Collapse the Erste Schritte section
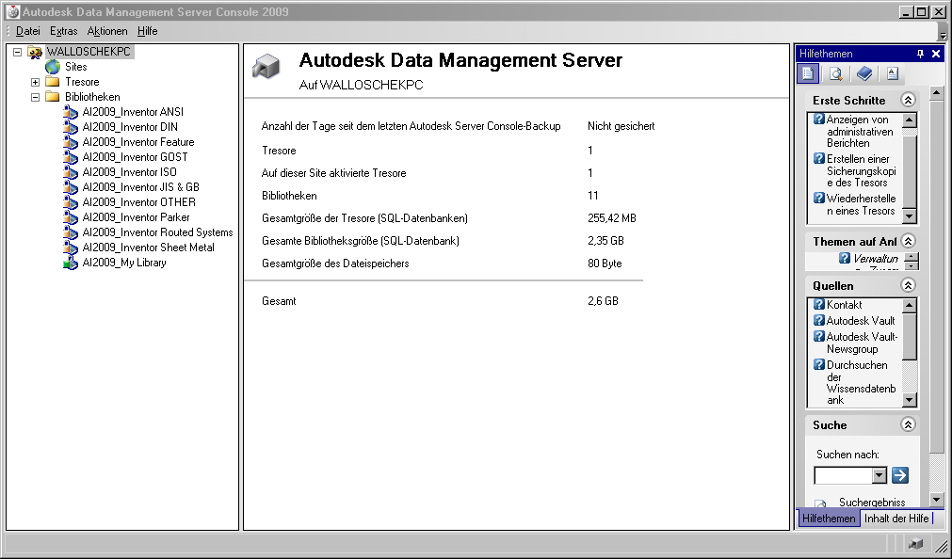 tap(908, 100)
